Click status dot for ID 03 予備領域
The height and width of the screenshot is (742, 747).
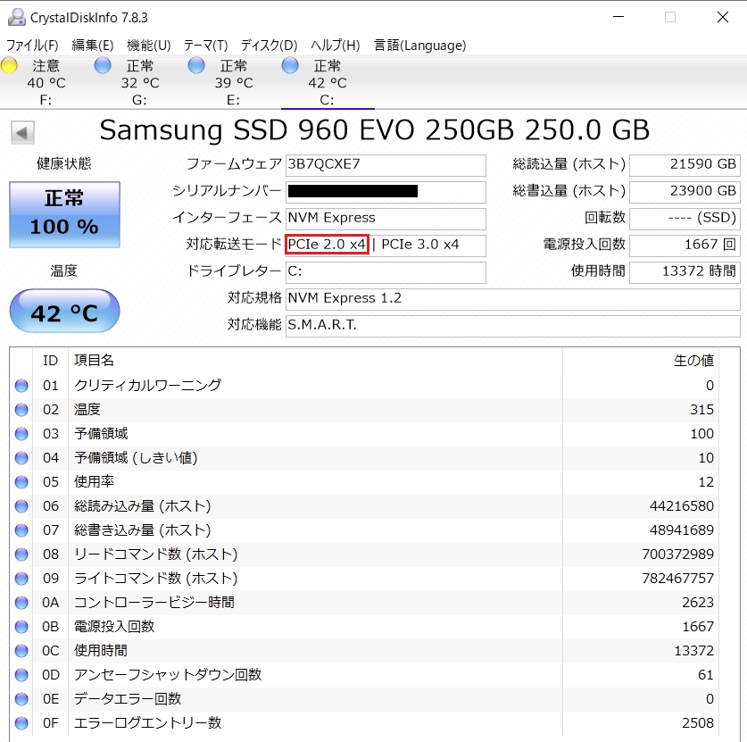(x=21, y=434)
